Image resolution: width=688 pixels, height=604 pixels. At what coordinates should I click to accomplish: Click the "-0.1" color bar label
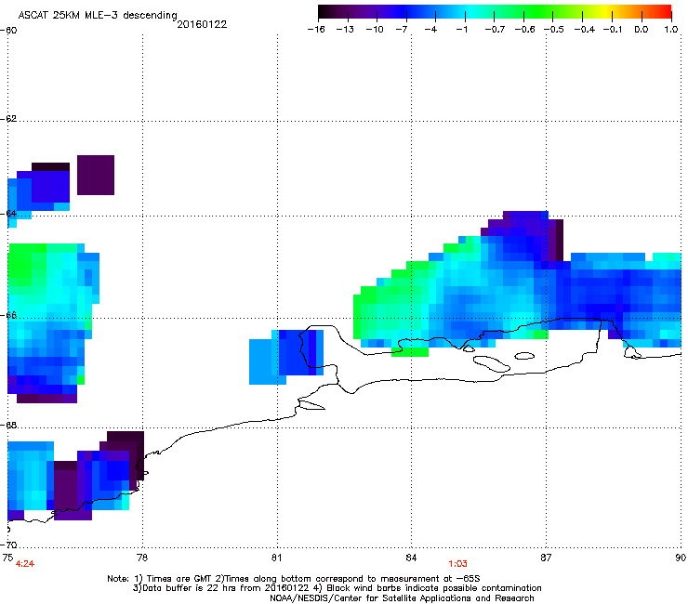[613, 30]
